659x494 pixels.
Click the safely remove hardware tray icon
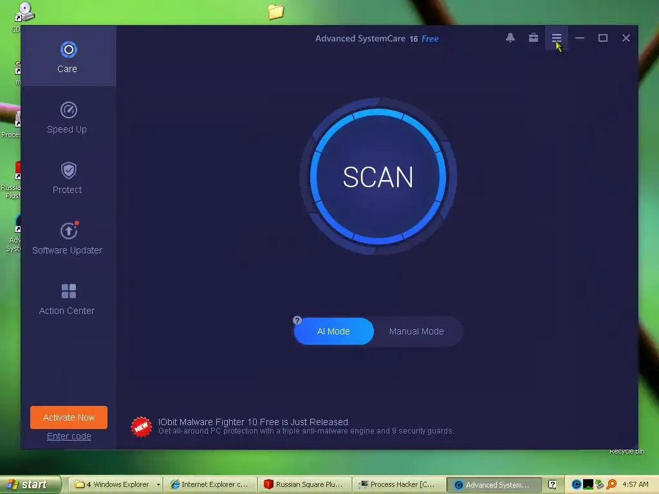click(x=600, y=484)
